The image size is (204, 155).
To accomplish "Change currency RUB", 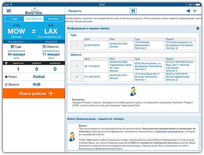I will coord(37,85).
